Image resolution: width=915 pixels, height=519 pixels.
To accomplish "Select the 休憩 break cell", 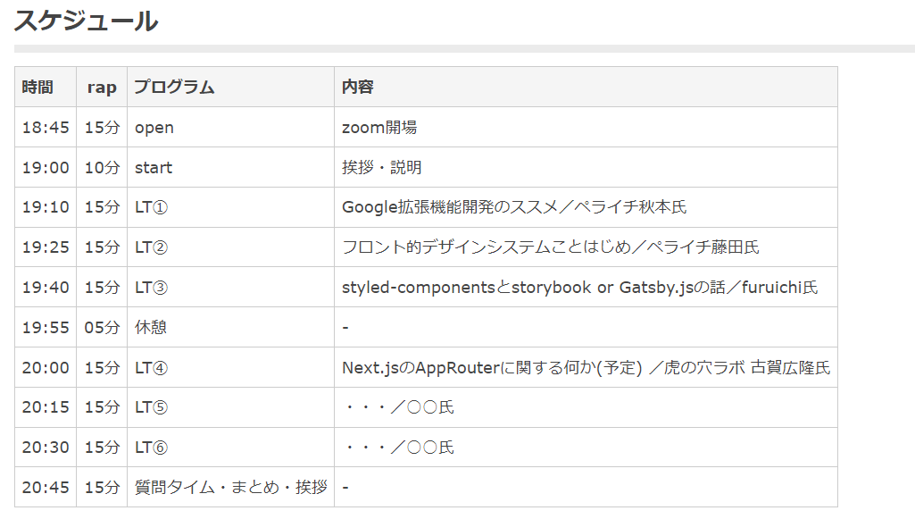I will pyautogui.click(x=151, y=328).
